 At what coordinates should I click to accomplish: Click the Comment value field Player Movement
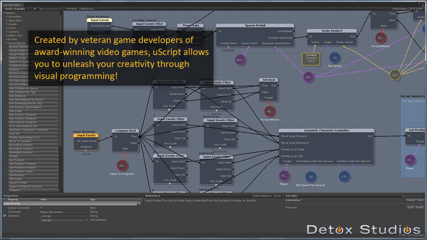click(64, 212)
